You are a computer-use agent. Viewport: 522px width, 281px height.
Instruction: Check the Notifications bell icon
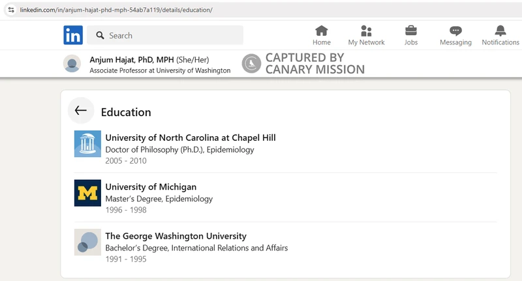[500, 31]
